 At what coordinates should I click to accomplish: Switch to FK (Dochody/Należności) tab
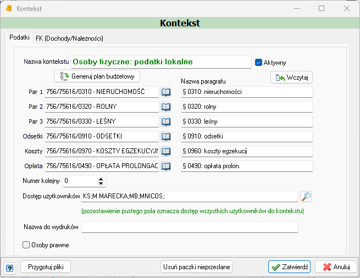69,38
